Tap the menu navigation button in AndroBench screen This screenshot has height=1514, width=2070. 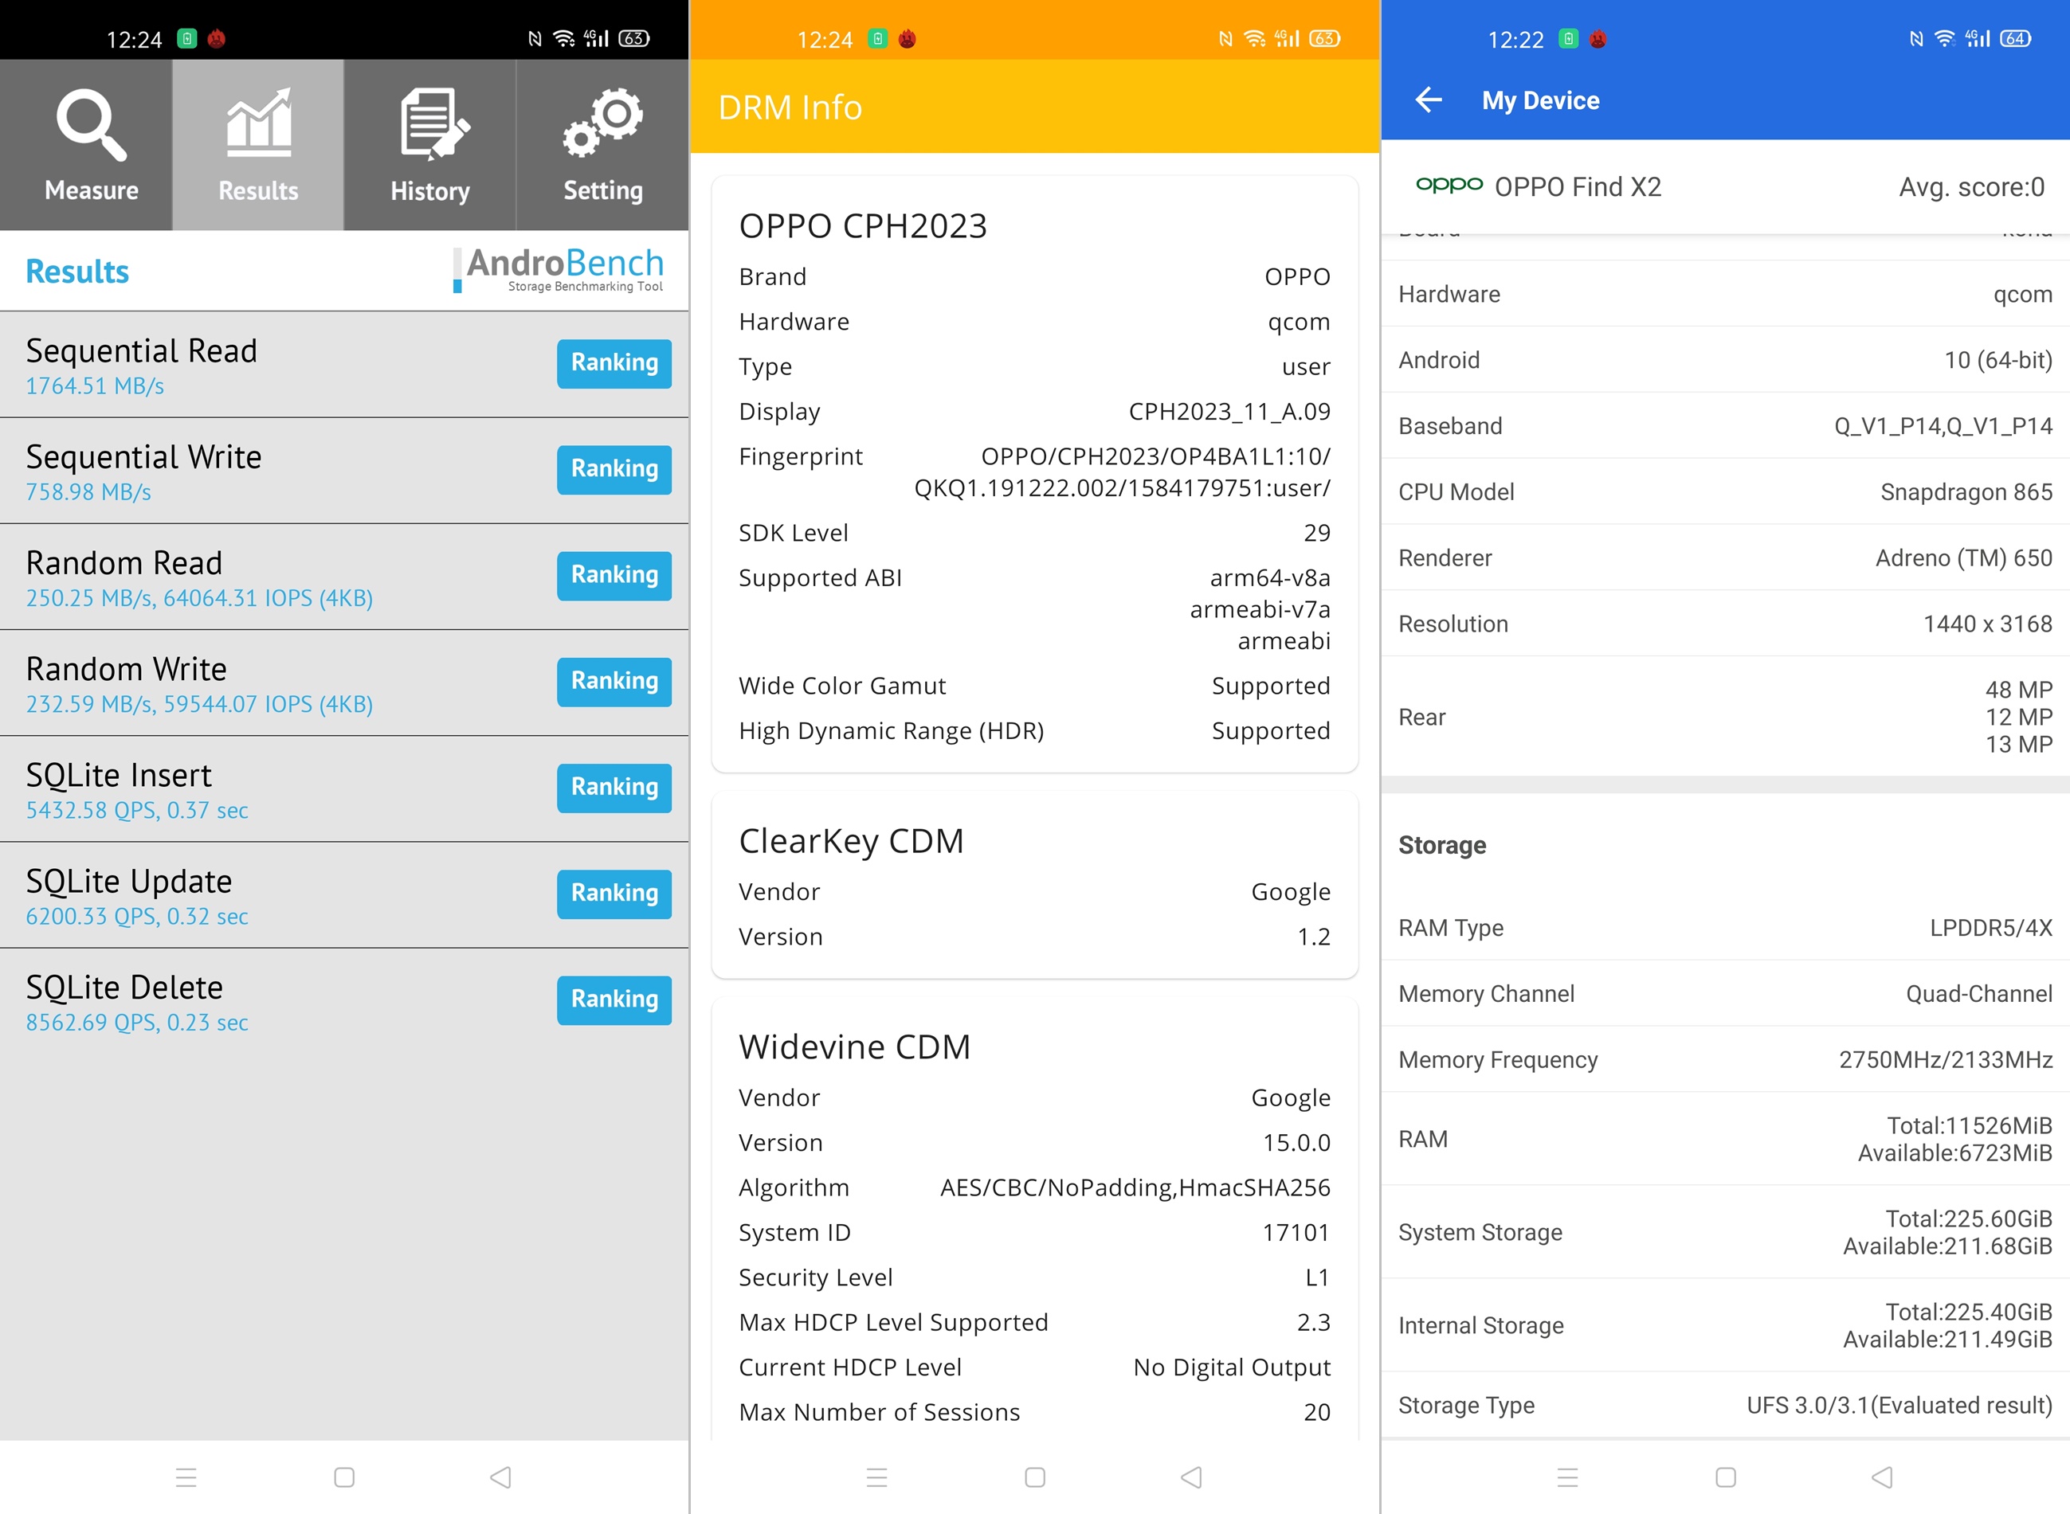[186, 1477]
